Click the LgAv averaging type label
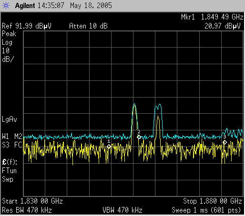The height and width of the screenshot is (216, 245). pos(10,119)
